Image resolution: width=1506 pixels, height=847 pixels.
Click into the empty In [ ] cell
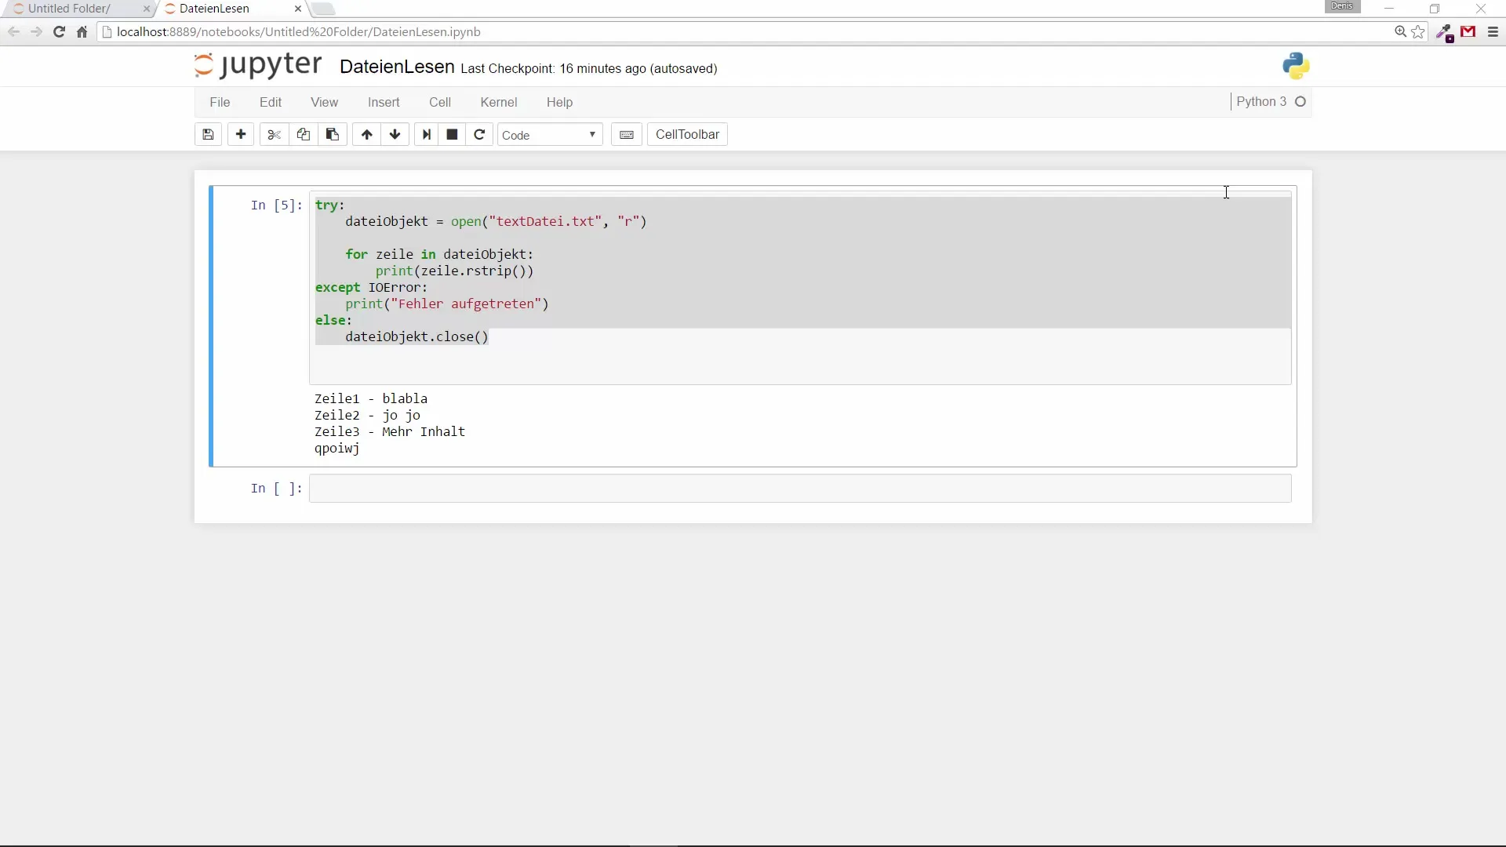pyautogui.click(x=800, y=489)
